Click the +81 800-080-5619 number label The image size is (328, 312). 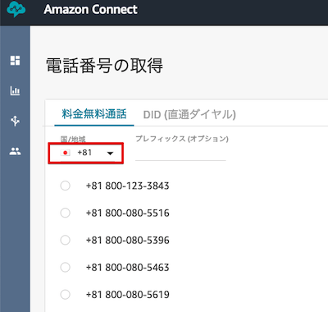[x=128, y=295]
